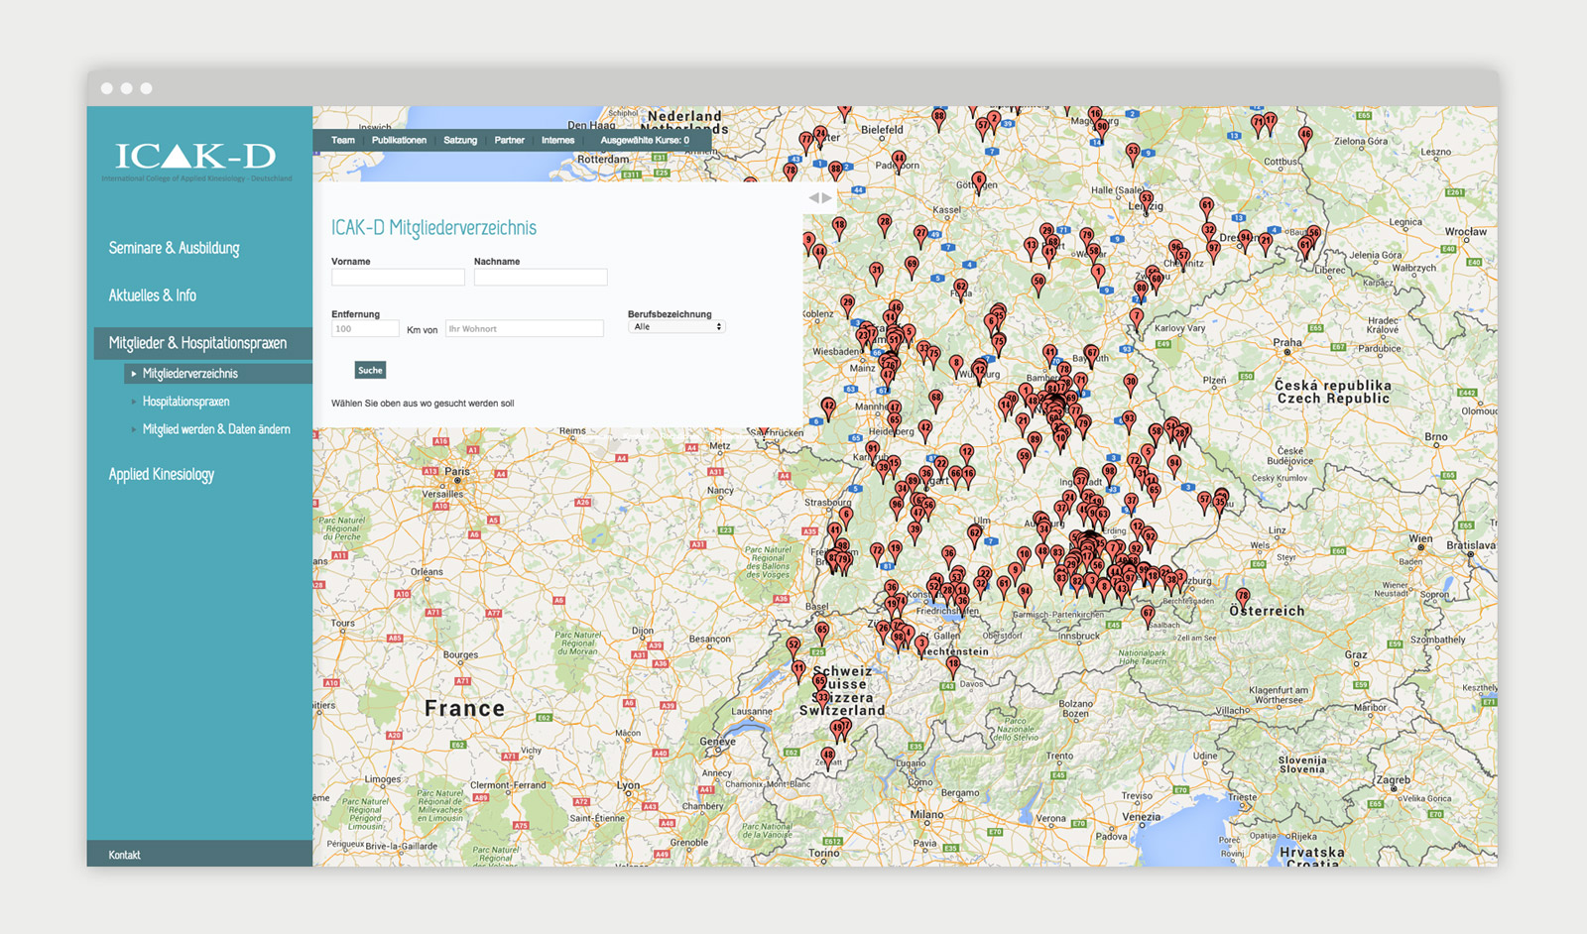The height and width of the screenshot is (934, 1587).
Task: Click the France country label on map
Action: 465,709
